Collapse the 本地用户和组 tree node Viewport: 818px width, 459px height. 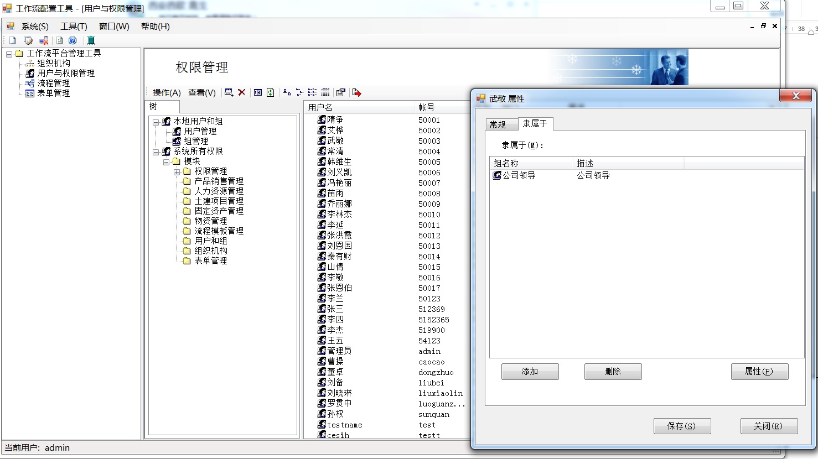pyautogui.click(x=156, y=122)
